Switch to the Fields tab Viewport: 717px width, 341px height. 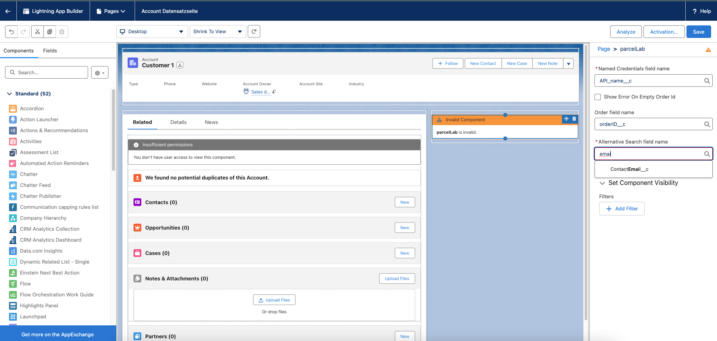pyautogui.click(x=50, y=50)
